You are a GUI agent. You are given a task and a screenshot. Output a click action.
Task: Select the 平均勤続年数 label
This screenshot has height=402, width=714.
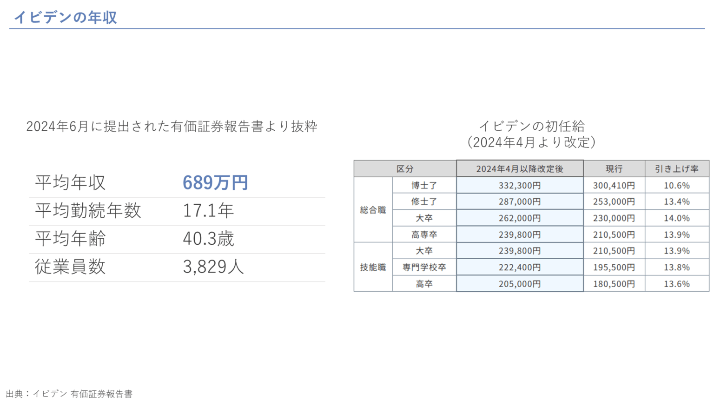coord(88,211)
